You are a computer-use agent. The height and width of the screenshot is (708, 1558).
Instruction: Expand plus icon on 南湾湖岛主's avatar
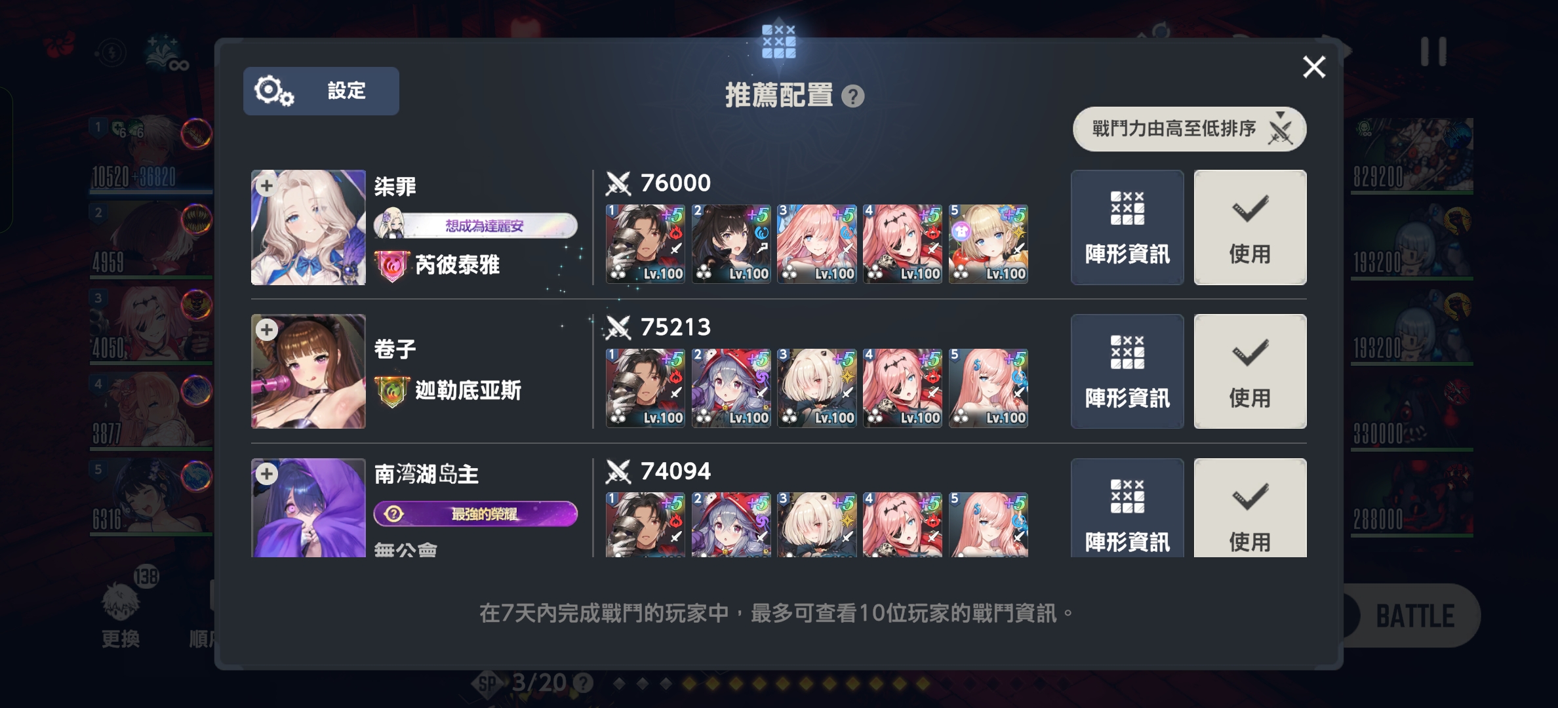266,473
